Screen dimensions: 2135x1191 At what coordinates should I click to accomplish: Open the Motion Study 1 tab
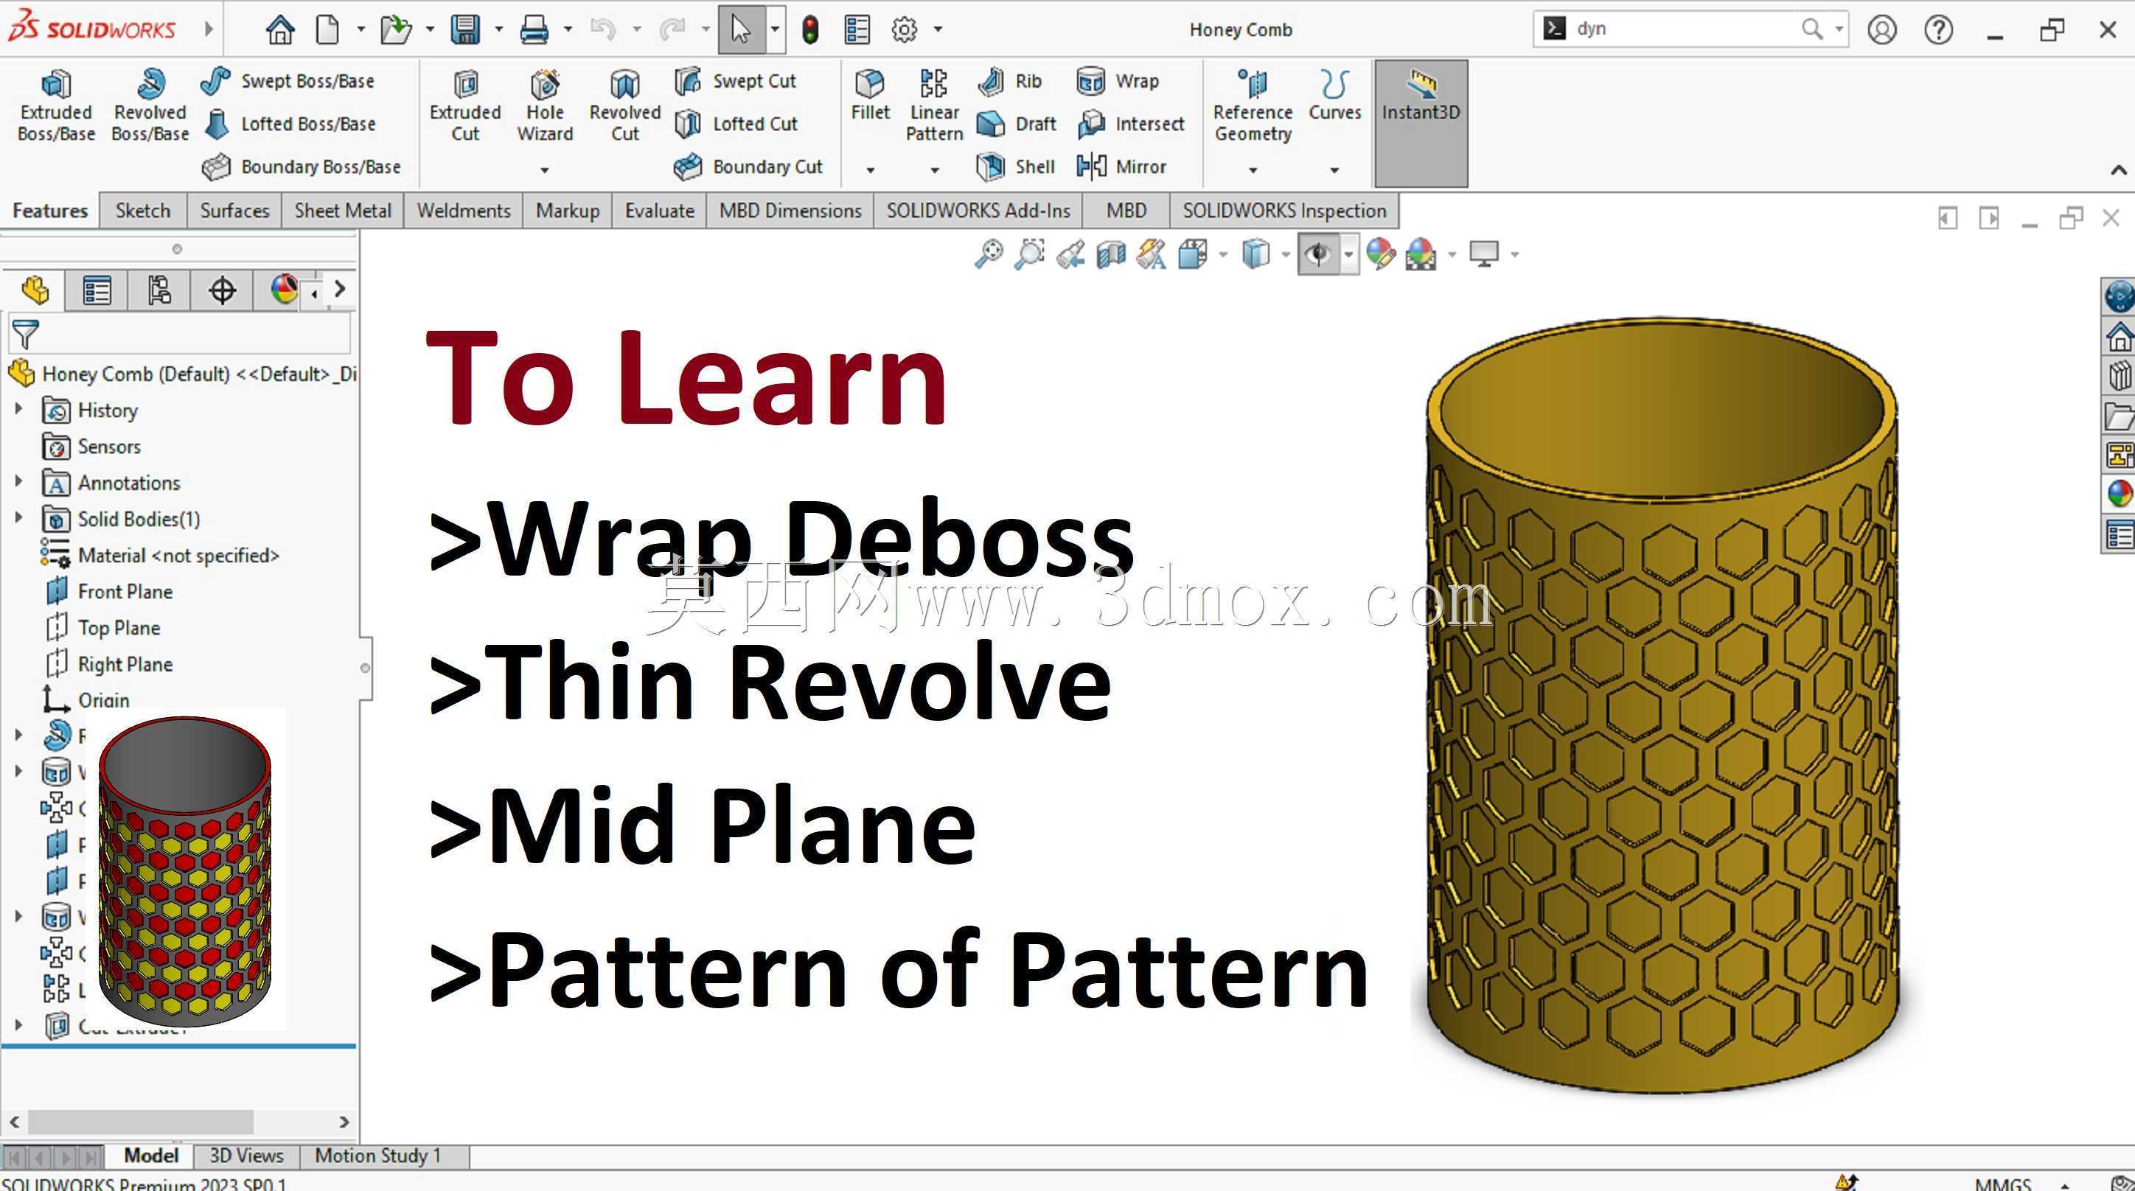(x=377, y=1156)
